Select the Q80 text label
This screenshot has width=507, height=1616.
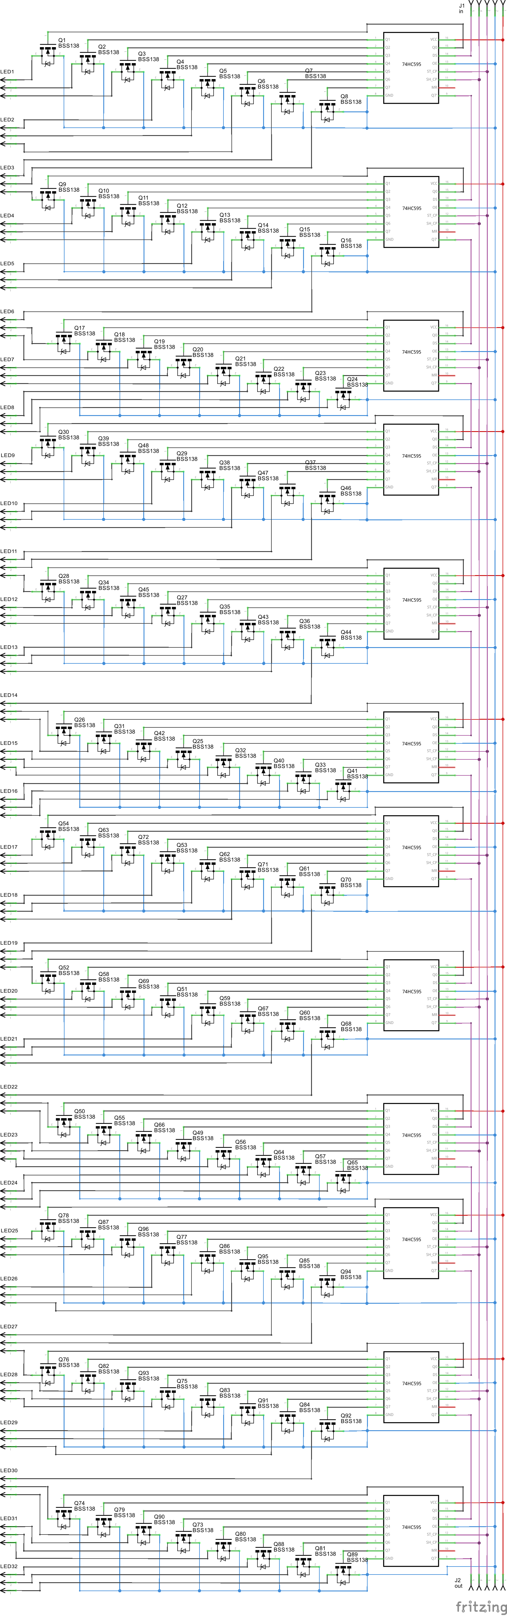(x=241, y=1534)
